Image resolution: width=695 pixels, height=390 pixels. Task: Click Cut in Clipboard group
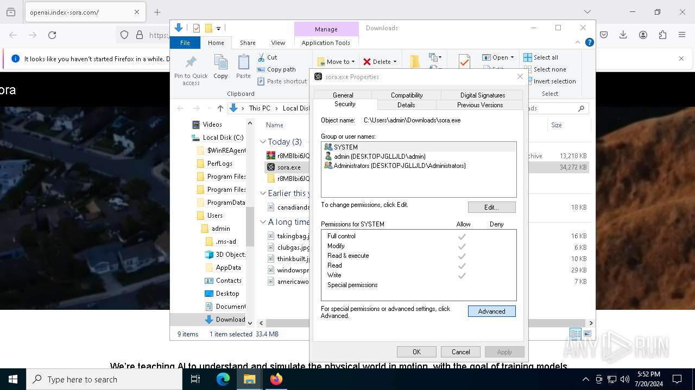coord(267,57)
